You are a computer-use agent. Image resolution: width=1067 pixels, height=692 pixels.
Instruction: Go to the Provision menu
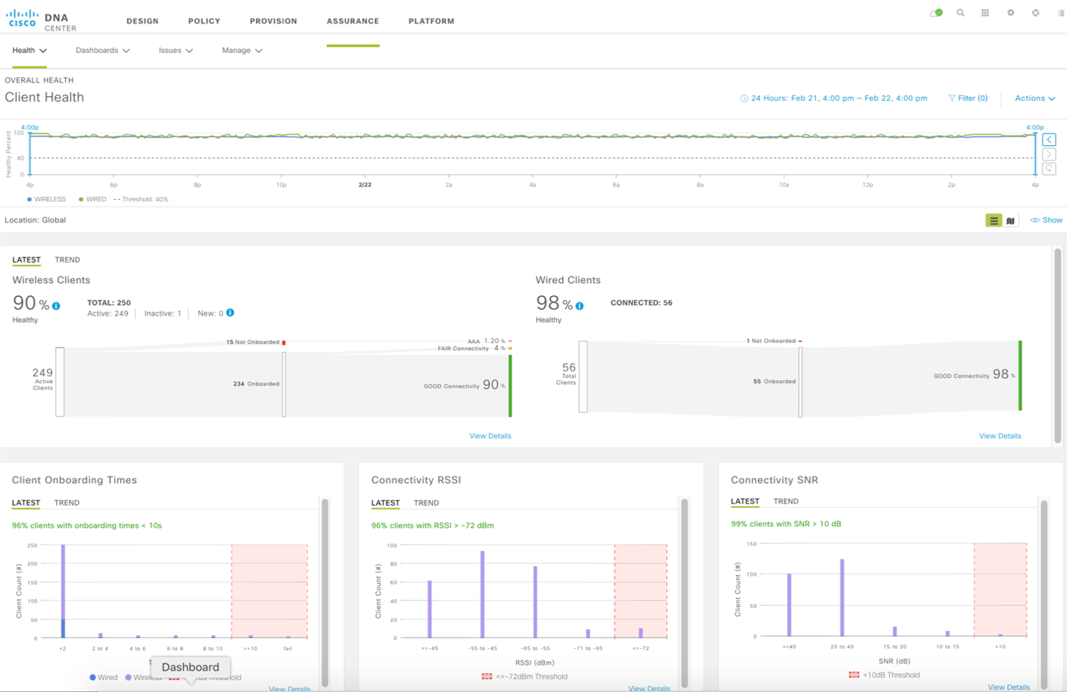[x=273, y=21]
